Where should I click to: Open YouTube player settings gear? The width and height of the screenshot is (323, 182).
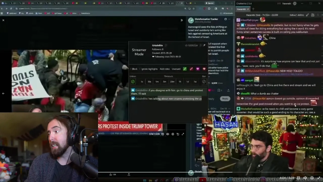click(x=312, y=178)
